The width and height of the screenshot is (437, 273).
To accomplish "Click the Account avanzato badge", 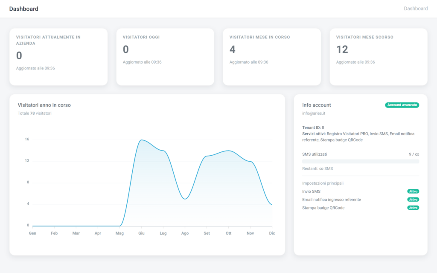I will (x=402, y=105).
